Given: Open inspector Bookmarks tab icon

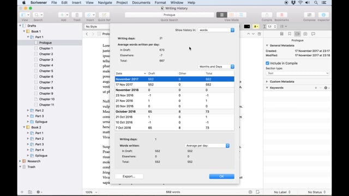Looking at the screenshot, I should 290,34.
